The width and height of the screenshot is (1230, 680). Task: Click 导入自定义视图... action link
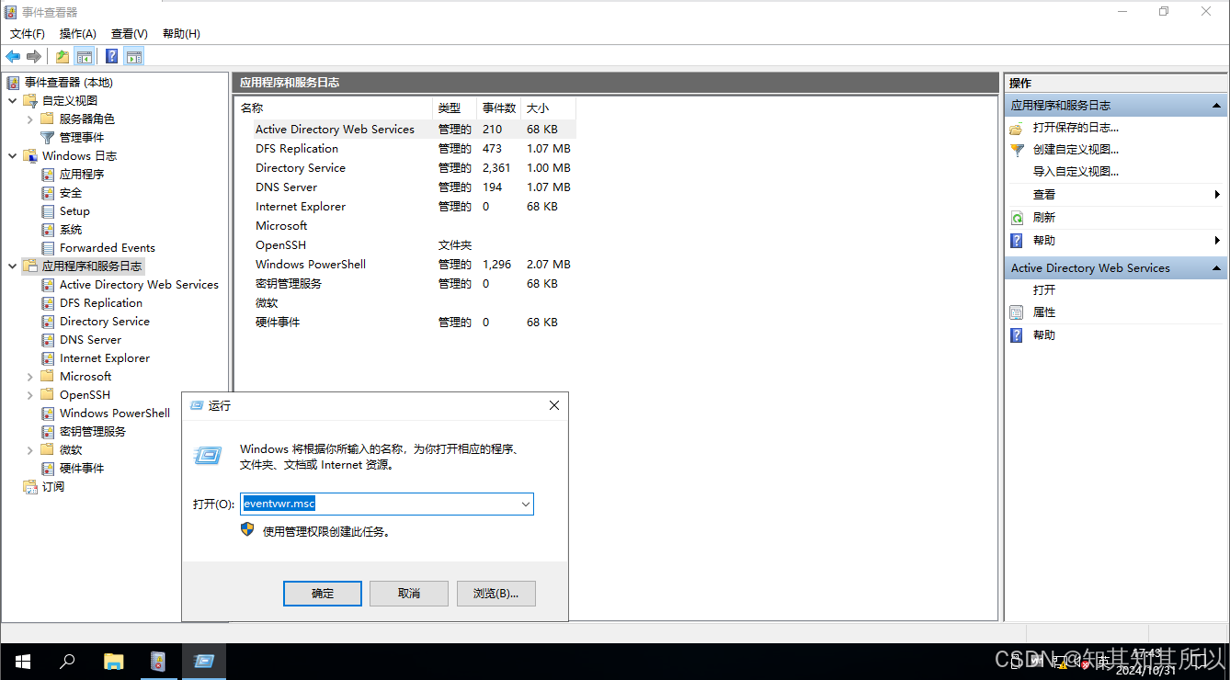[x=1076, y=172]
